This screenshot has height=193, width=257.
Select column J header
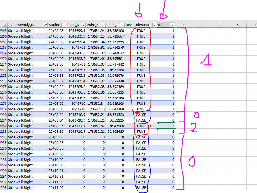[x=220, y=25]
